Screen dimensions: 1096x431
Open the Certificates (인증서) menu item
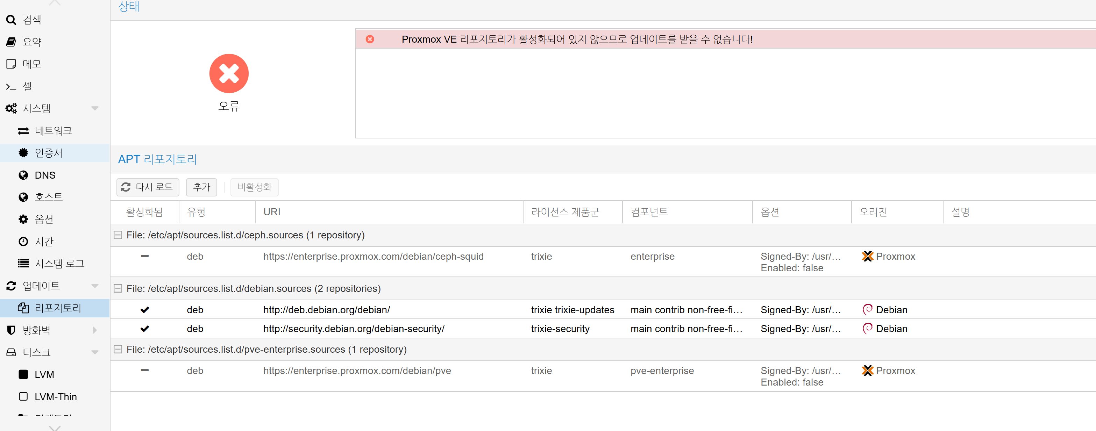[49, 153]
